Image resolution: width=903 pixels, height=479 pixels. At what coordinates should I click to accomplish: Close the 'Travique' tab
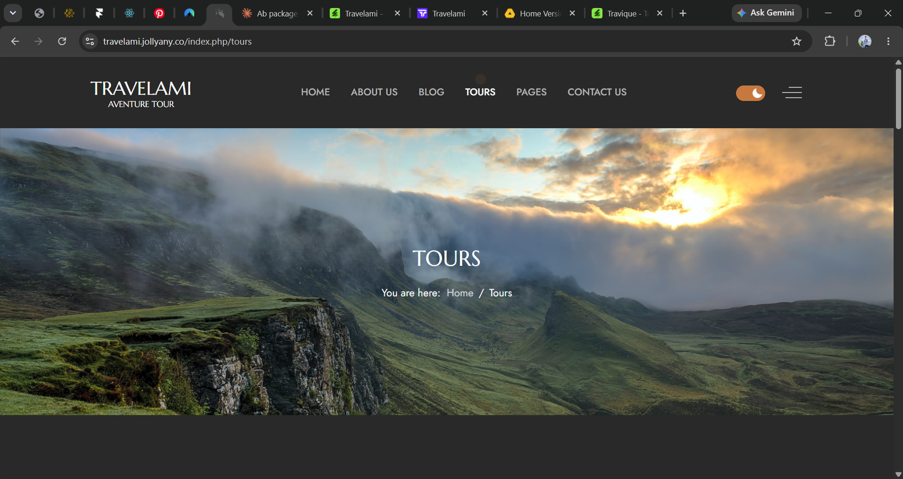(x=660, y=13)
